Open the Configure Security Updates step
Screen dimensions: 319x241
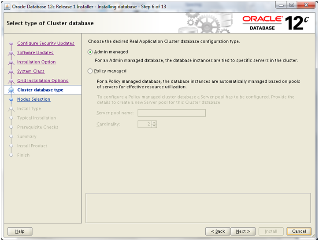(46, 43)
